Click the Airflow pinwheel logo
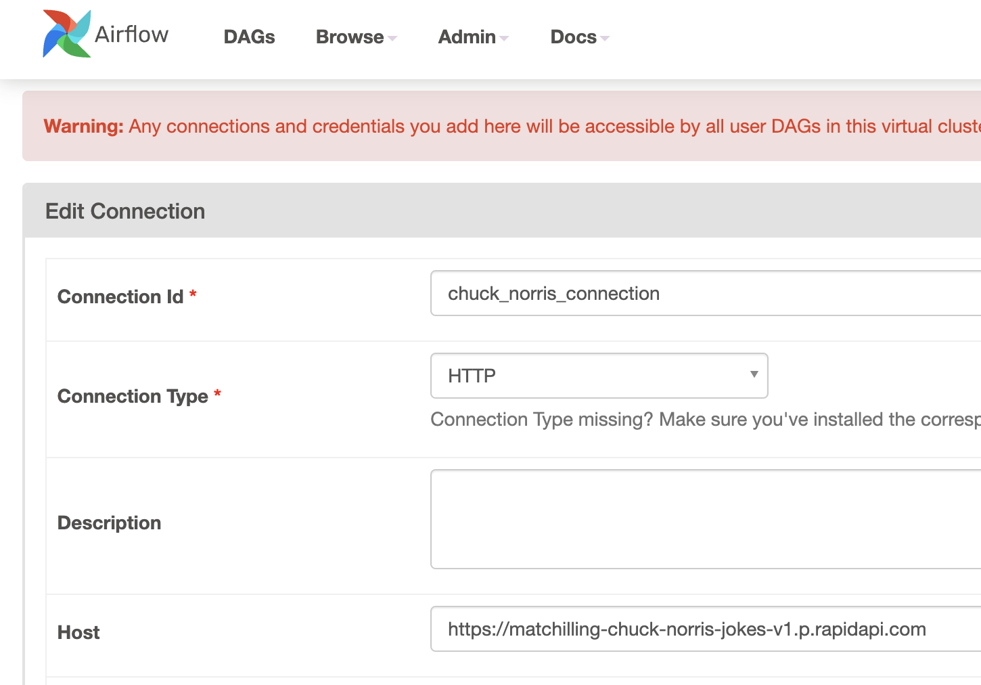The width and height of the screenshot is (981, 685). [x=67, y=34]
